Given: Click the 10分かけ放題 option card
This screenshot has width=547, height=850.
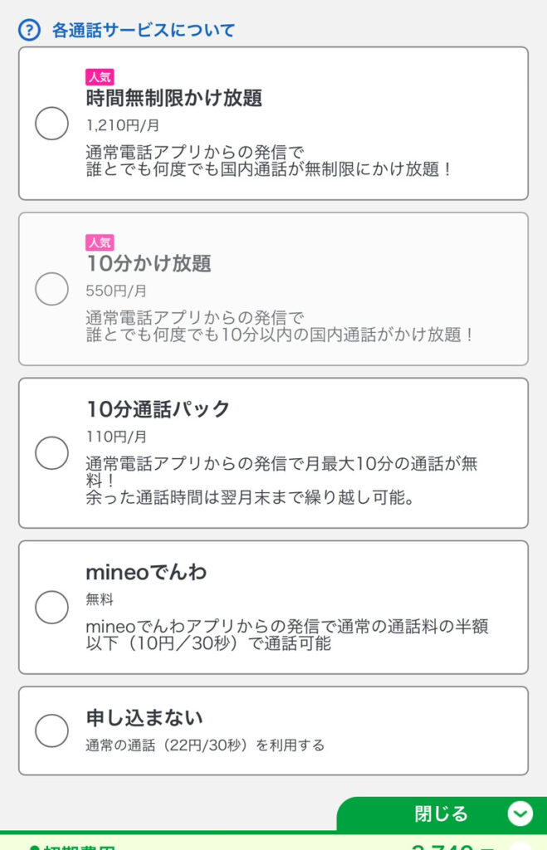Looking at the screenshot, I should coord(274,289).
